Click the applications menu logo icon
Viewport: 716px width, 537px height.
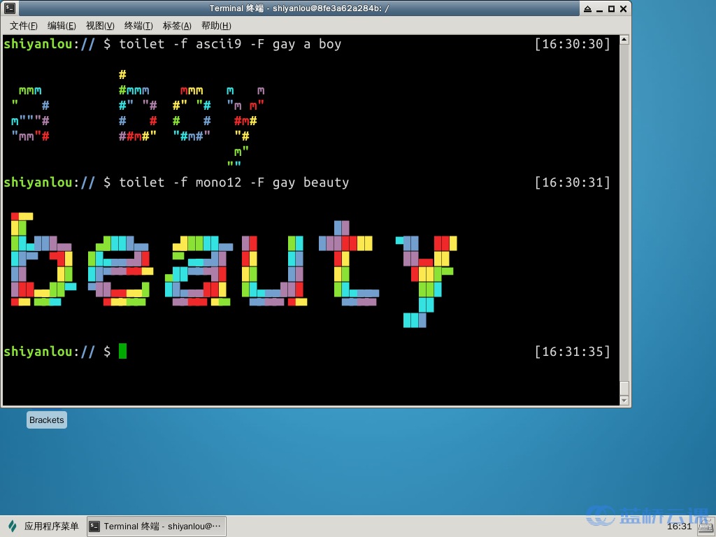[12, 526]
